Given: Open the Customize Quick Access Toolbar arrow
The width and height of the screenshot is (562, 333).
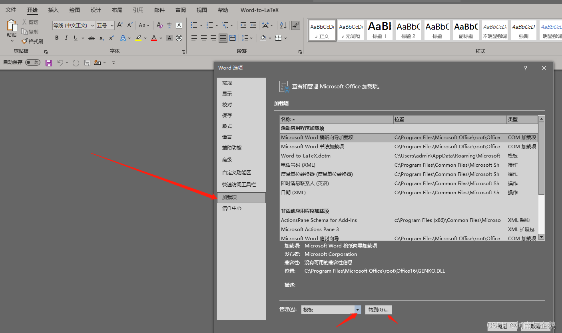Looking at the screenshot, I should tap(114, 63).
